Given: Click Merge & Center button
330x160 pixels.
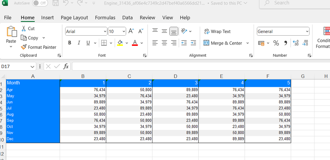Looking at the screenshot, I should coord(223,43).
